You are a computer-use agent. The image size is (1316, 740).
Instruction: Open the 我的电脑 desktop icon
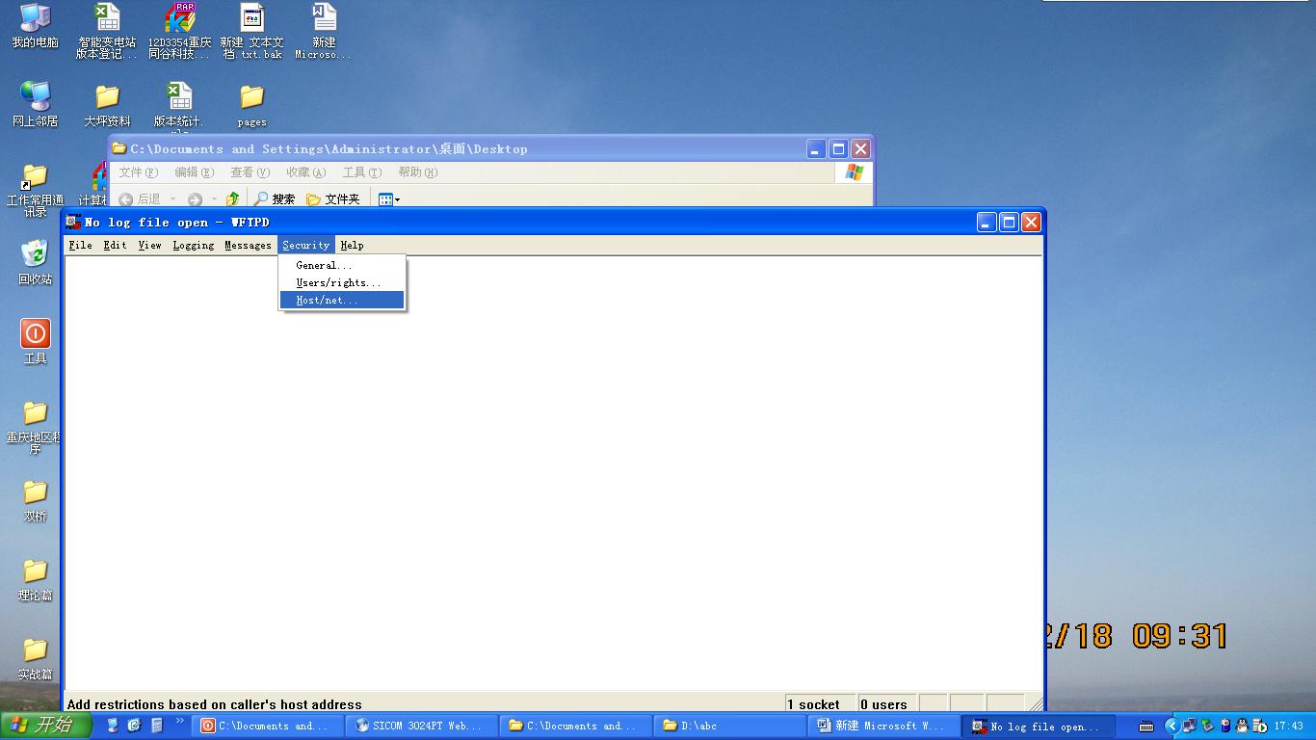tap(35, 19)
